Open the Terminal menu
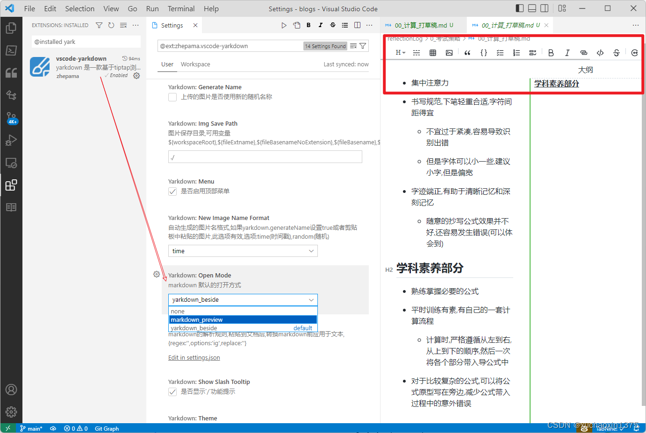This screenshot has width=646, height=433. (181, 8)
